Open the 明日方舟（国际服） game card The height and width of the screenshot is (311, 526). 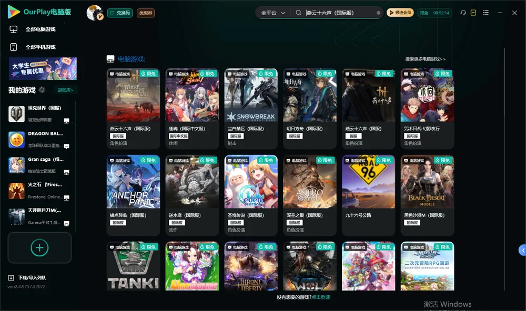coord(310,109)
